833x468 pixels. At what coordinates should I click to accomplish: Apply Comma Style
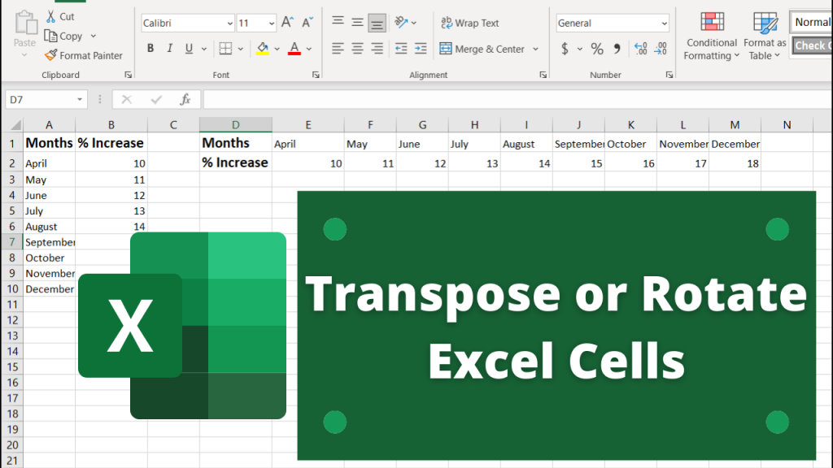coord(617,50)
